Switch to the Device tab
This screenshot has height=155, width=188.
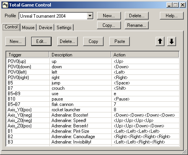[x=45, y=28]
